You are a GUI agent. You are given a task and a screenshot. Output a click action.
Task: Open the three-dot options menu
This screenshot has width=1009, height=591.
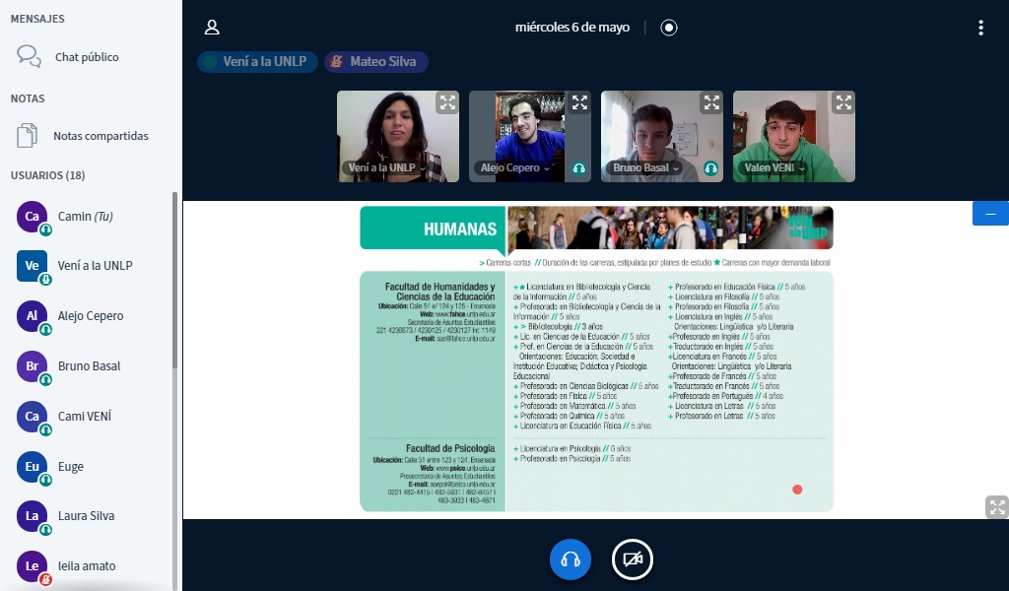980,28
